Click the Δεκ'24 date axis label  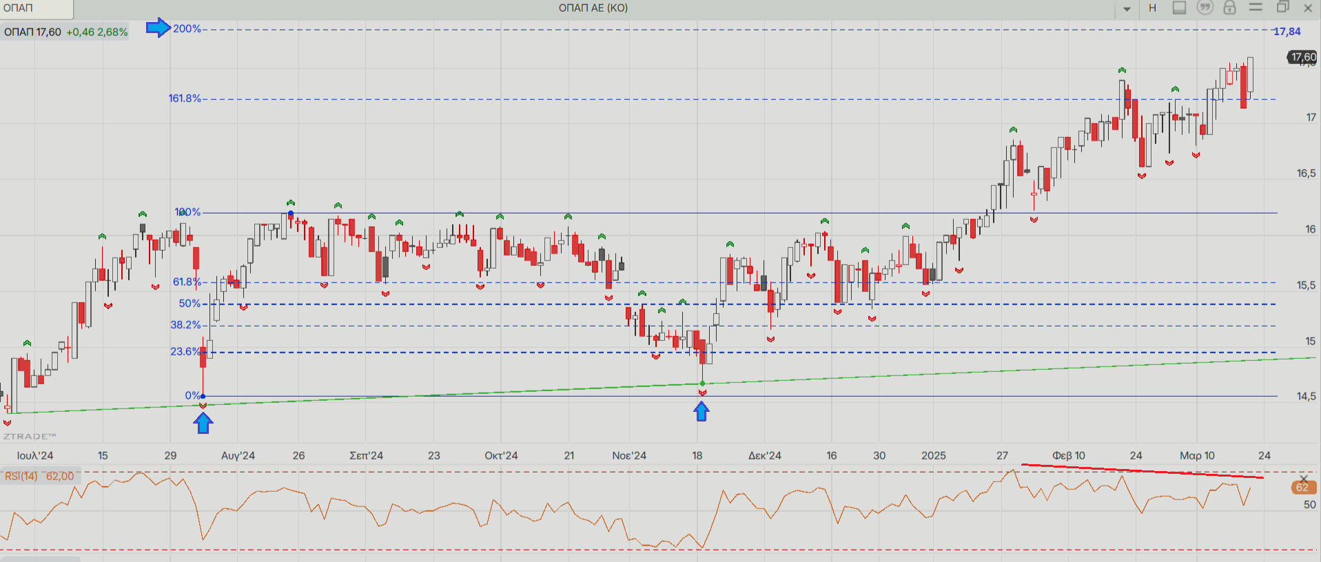coord(765,455)
